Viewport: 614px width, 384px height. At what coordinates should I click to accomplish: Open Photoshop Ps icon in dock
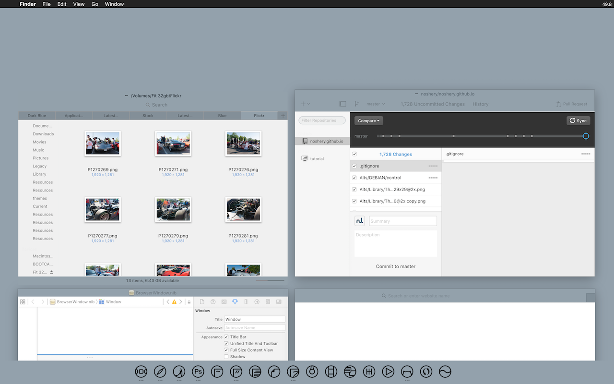coord(198,372)
